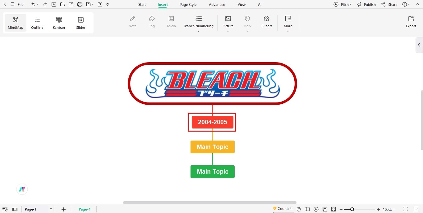
Task: Click the Share button
Action: (x=389, y=5)
